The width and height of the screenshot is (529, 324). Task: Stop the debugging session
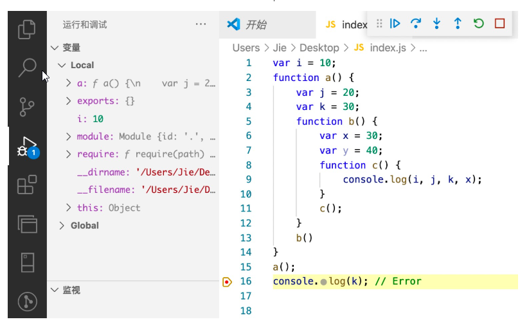coord(499,24)
